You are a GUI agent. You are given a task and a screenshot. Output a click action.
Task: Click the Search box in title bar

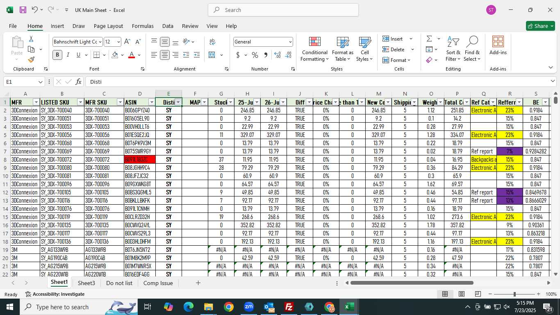[283, 10]
